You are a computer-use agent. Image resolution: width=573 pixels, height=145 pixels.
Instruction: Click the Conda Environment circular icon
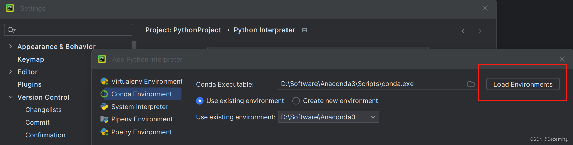click(x=104, y=94)
